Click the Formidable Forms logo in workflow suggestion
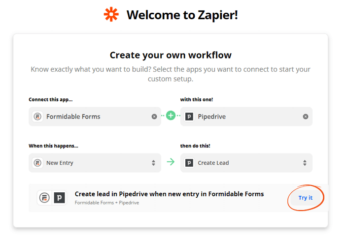This screenshot has height=240, width=345. tap(44, 198)
